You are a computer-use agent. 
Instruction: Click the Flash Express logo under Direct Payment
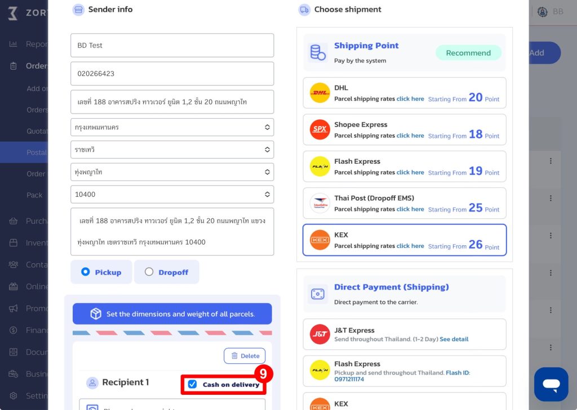320,370
